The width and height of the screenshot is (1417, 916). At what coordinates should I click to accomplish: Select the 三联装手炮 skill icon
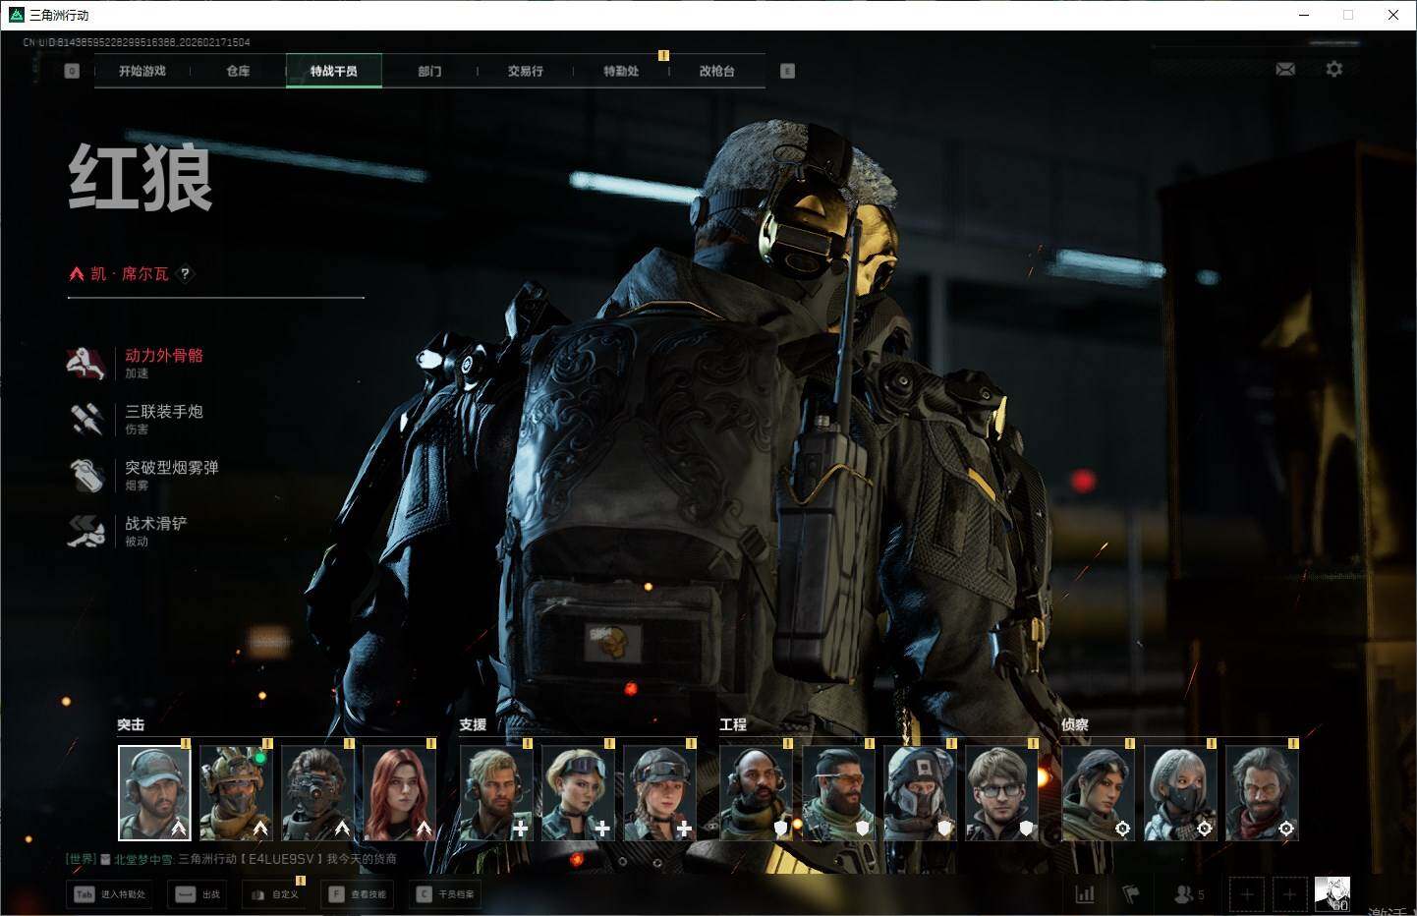(x=86, y=419)
